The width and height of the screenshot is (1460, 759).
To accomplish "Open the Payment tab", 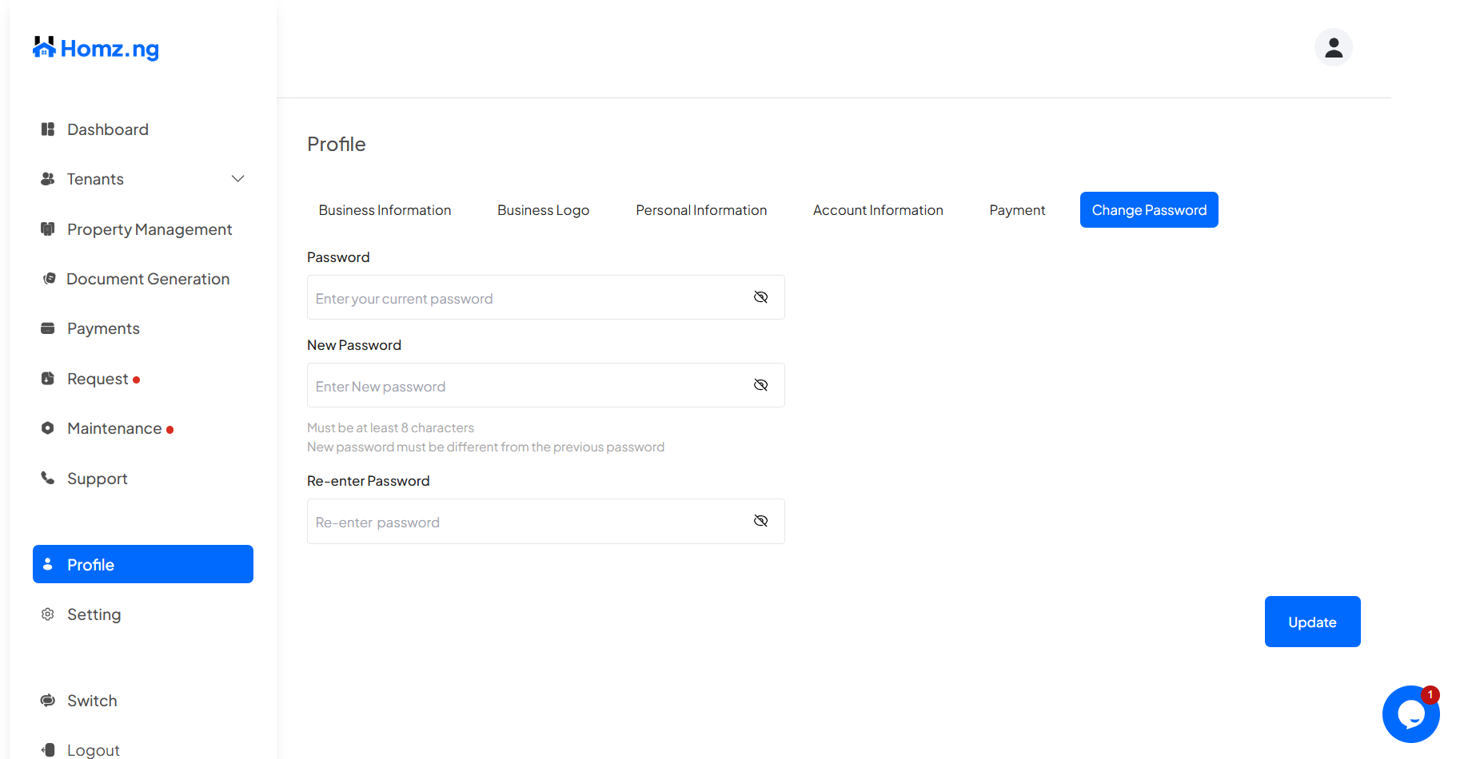I will click(x=1017, y=210).
